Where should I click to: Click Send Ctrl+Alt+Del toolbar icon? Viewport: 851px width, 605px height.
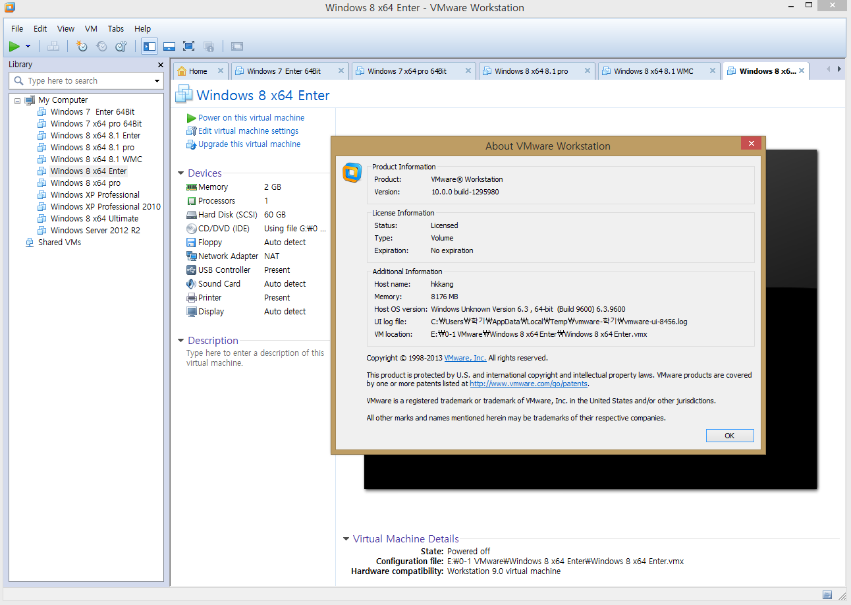[x=54, y=46]
